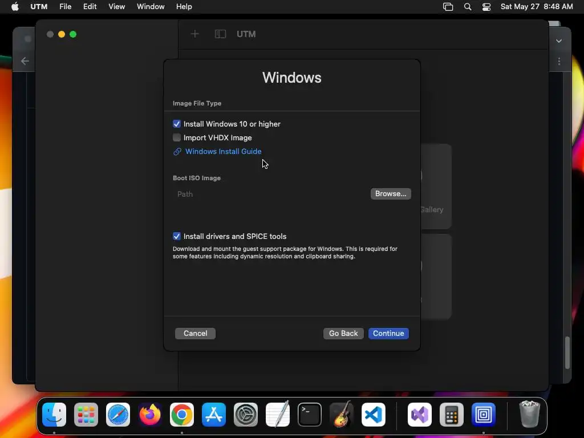This screenshot has width=584, height=438.
Task: Open the View menu
Action: (x=116, y=7)
